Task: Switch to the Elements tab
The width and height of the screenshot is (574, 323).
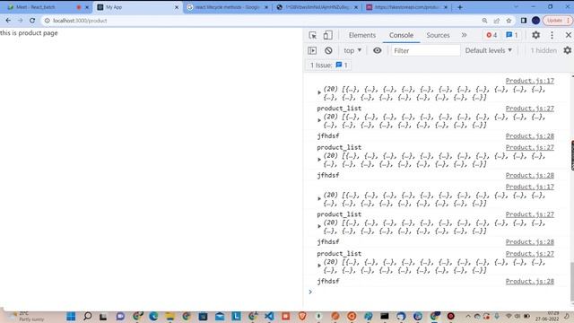Action: (x=362, y=35)
